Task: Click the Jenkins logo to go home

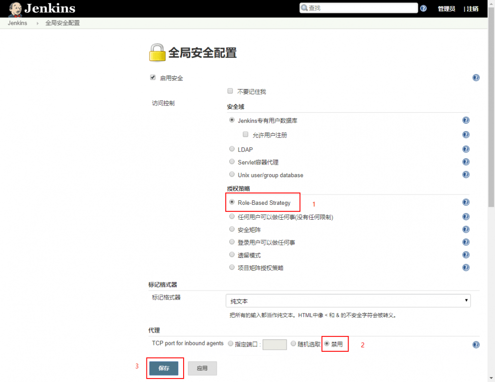Action: pyautogui.click(x=42, y=8)
